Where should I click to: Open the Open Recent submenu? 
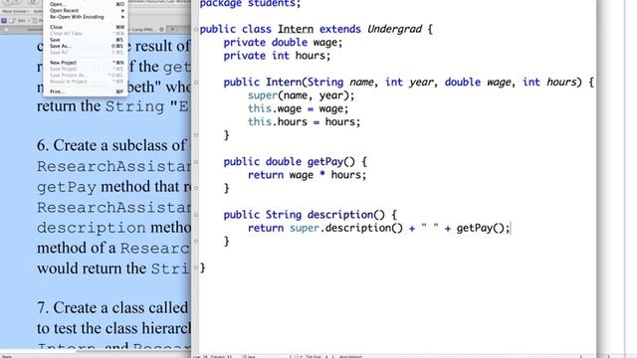coord(86,11)
